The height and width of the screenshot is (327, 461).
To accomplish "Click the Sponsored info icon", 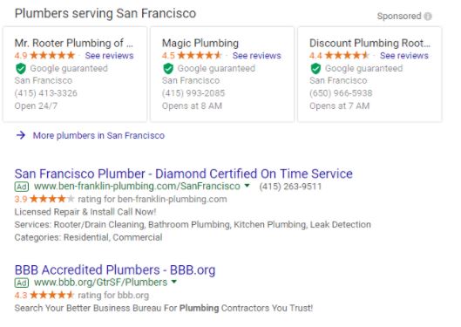I will coord(428,17).
